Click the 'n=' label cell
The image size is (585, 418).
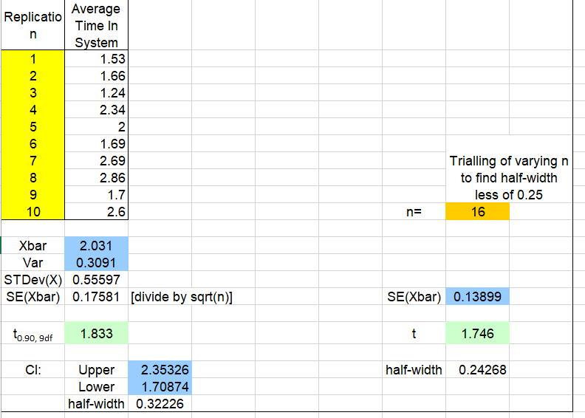point(414,211)
